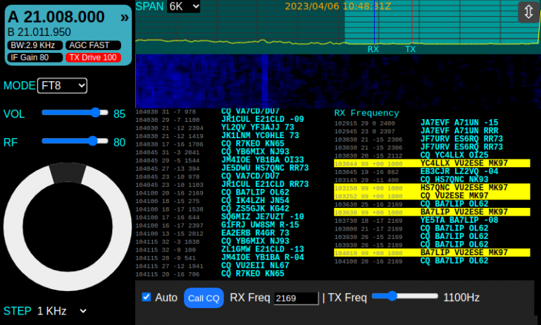Screen dimensions: 541x325
Task: Click the double-chevron icon beside frequency A
Action: (x=124, y=18)
